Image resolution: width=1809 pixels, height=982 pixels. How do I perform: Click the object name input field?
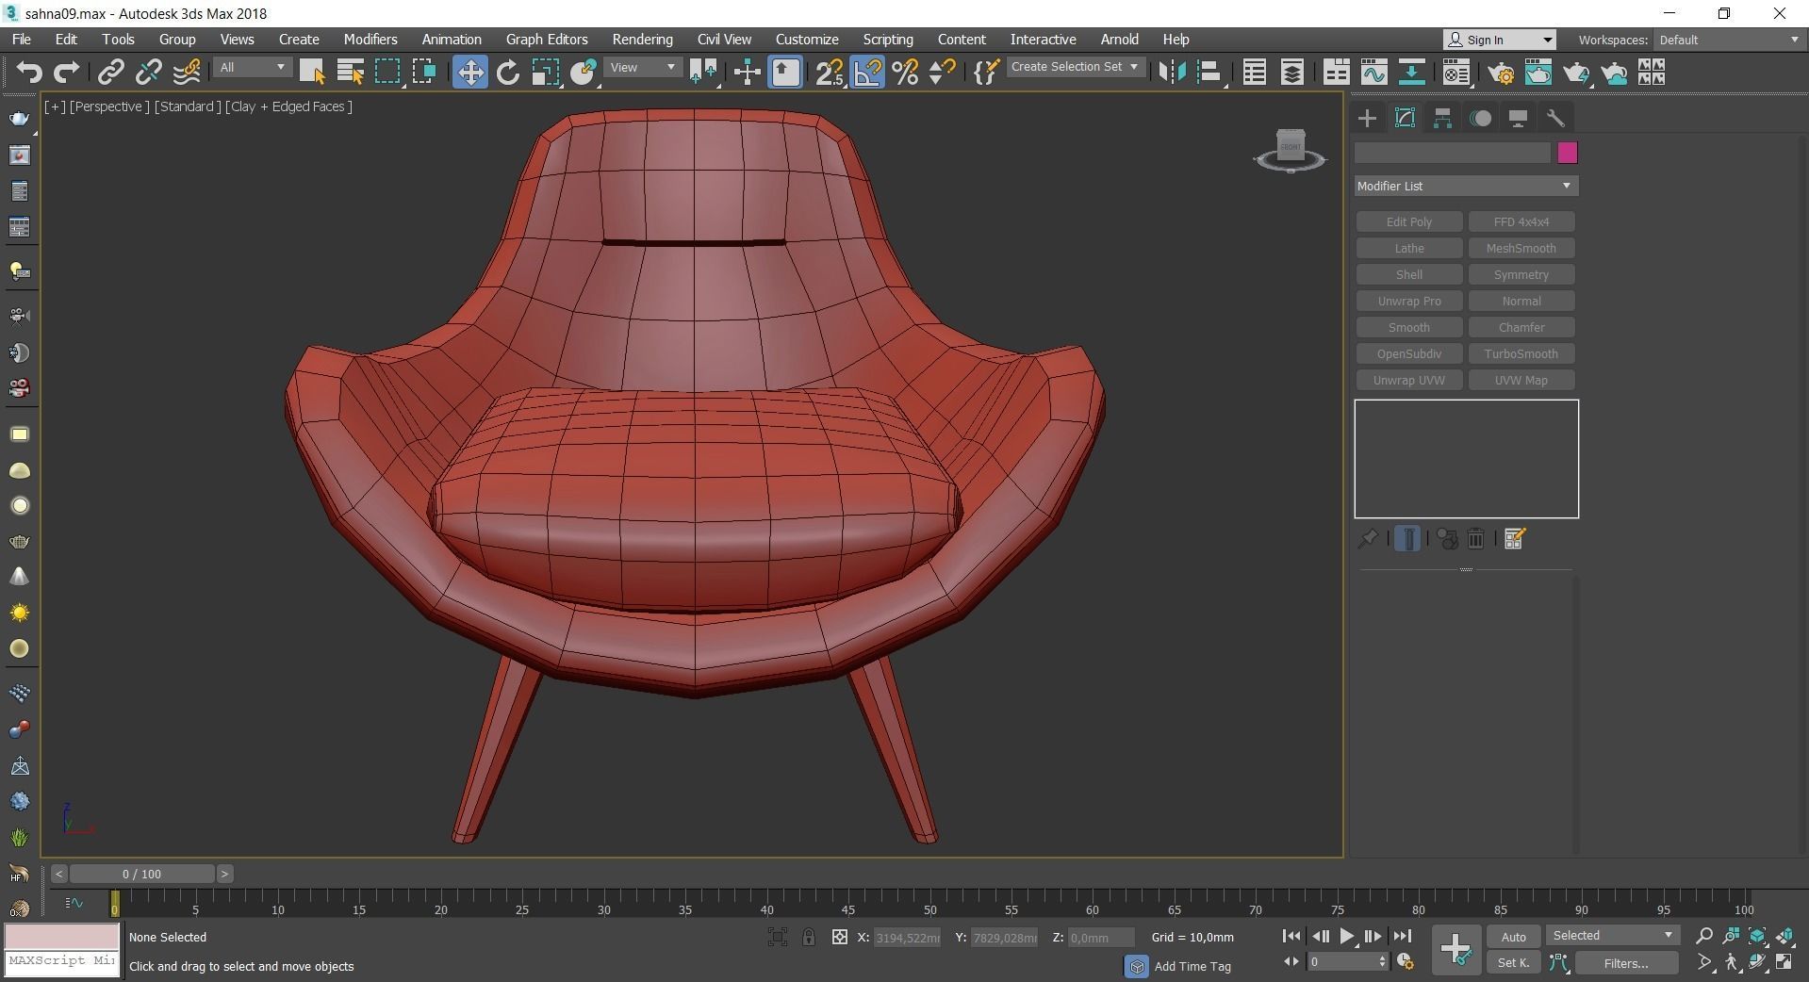coord(1453,153)
